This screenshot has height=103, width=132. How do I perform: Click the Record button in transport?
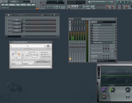tap(80, 6)
